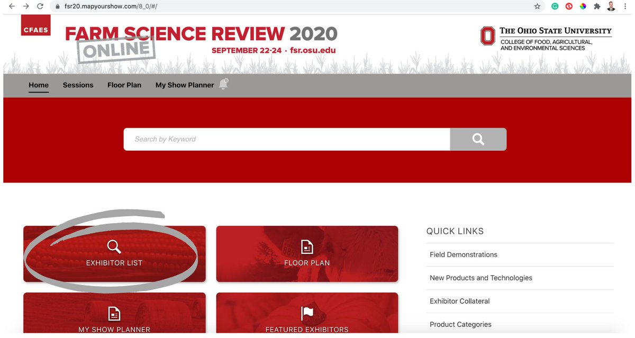Click the browser forward arrow
The height and width of the screenshot is (338, 635).
(25, 6)
